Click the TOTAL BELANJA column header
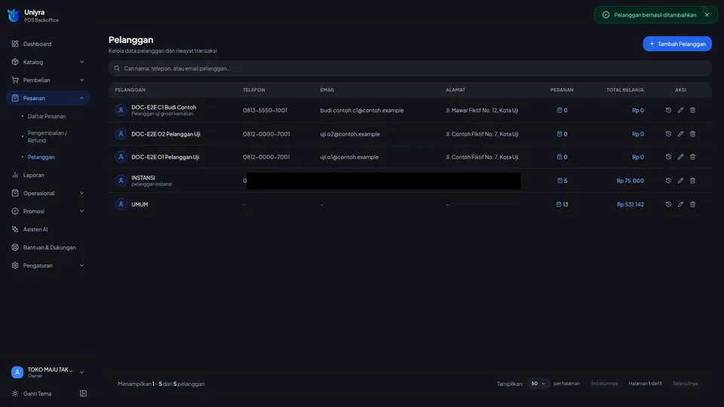724x407 pixels. coord(625,90)
